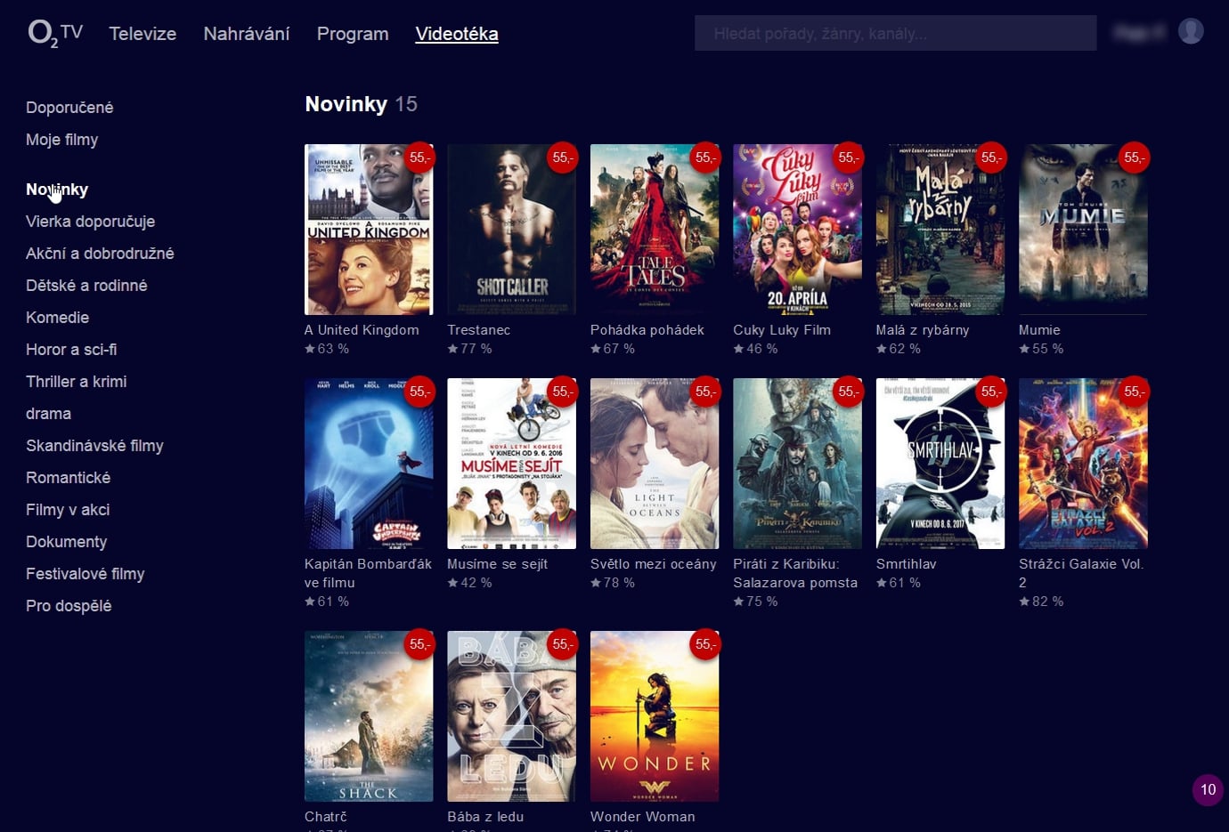Open Festivalové filmy category
This screenshot has height=832, width=1229.
tap(85, 574)
